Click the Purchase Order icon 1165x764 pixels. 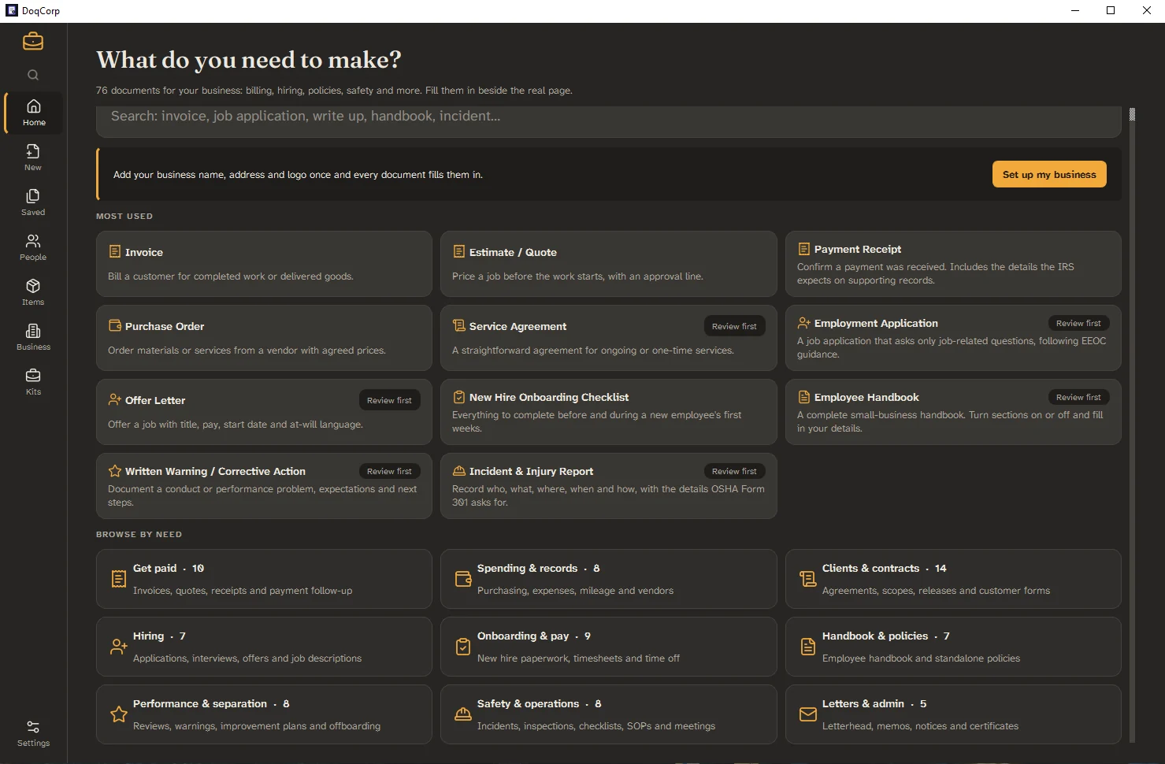(x=115, y=325)
